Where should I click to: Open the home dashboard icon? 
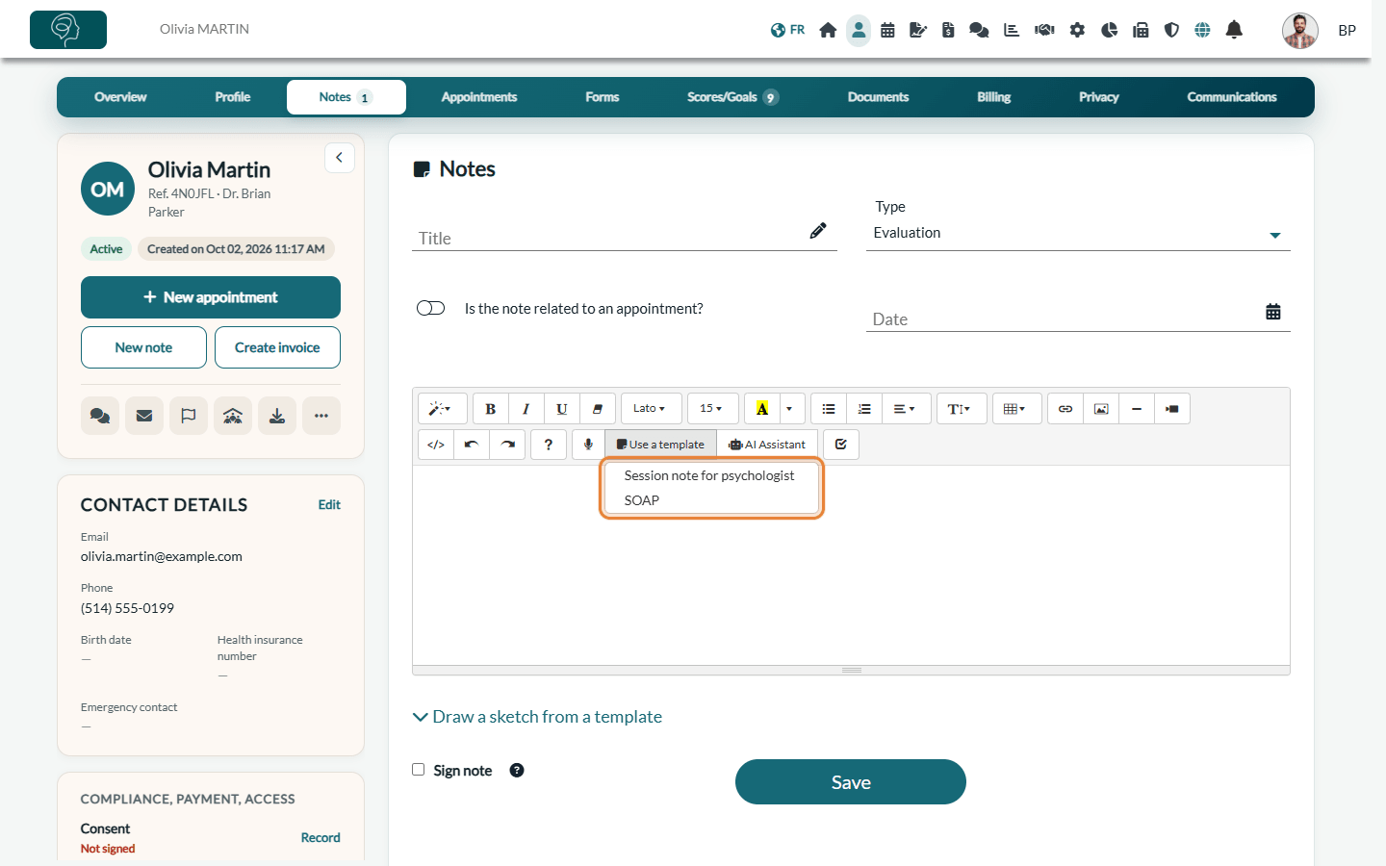pos(828,30)
